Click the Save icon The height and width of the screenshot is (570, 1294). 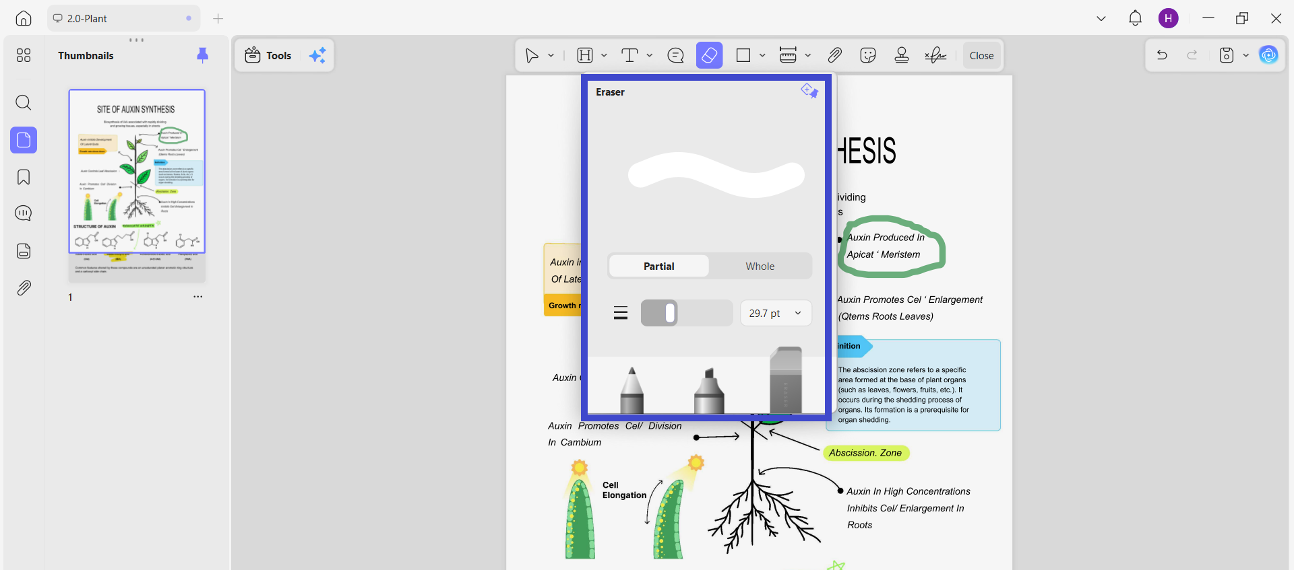coord(1227,55)
